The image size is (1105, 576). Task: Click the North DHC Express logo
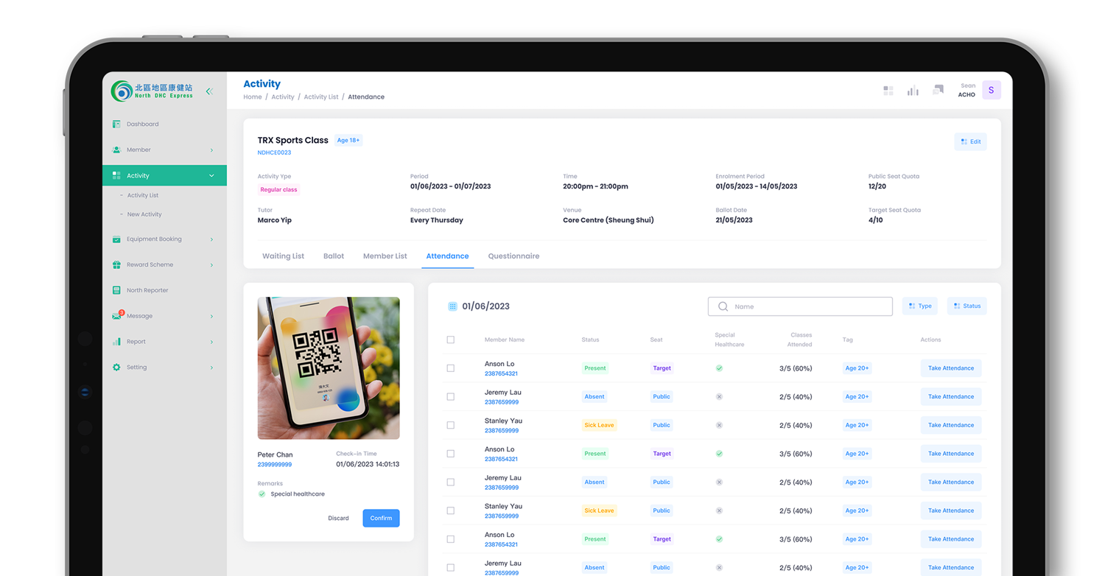[152, 91]
